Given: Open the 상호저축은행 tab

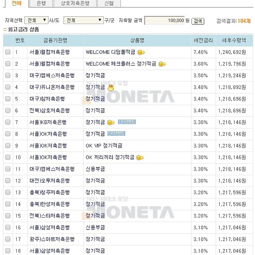Looking at the screenshot, I should click(75, 3).
